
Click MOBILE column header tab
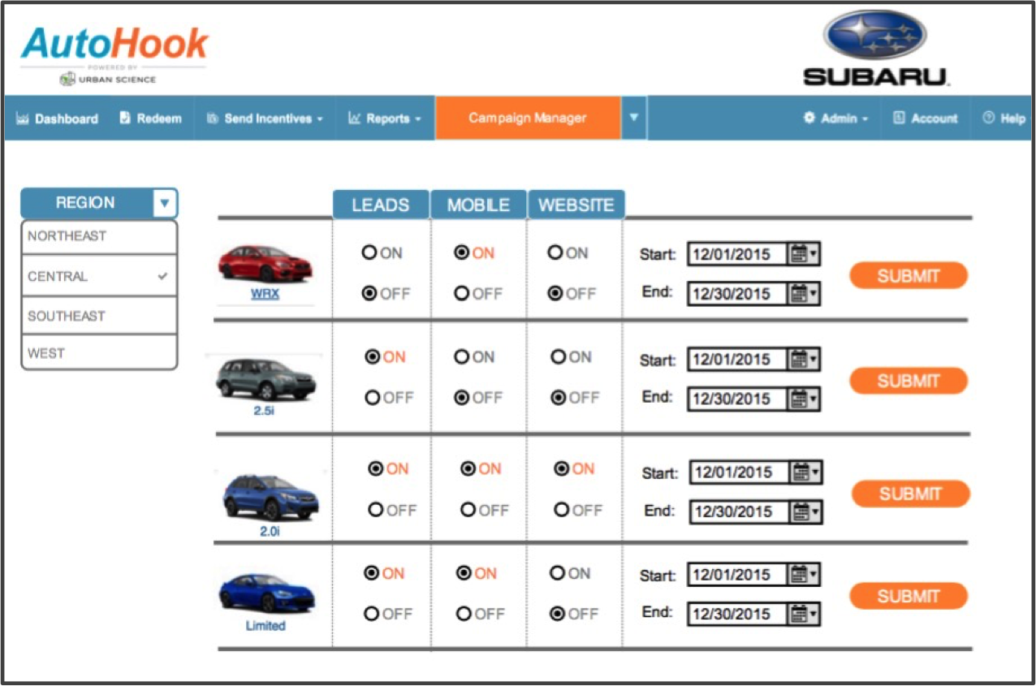pos(479,205)
